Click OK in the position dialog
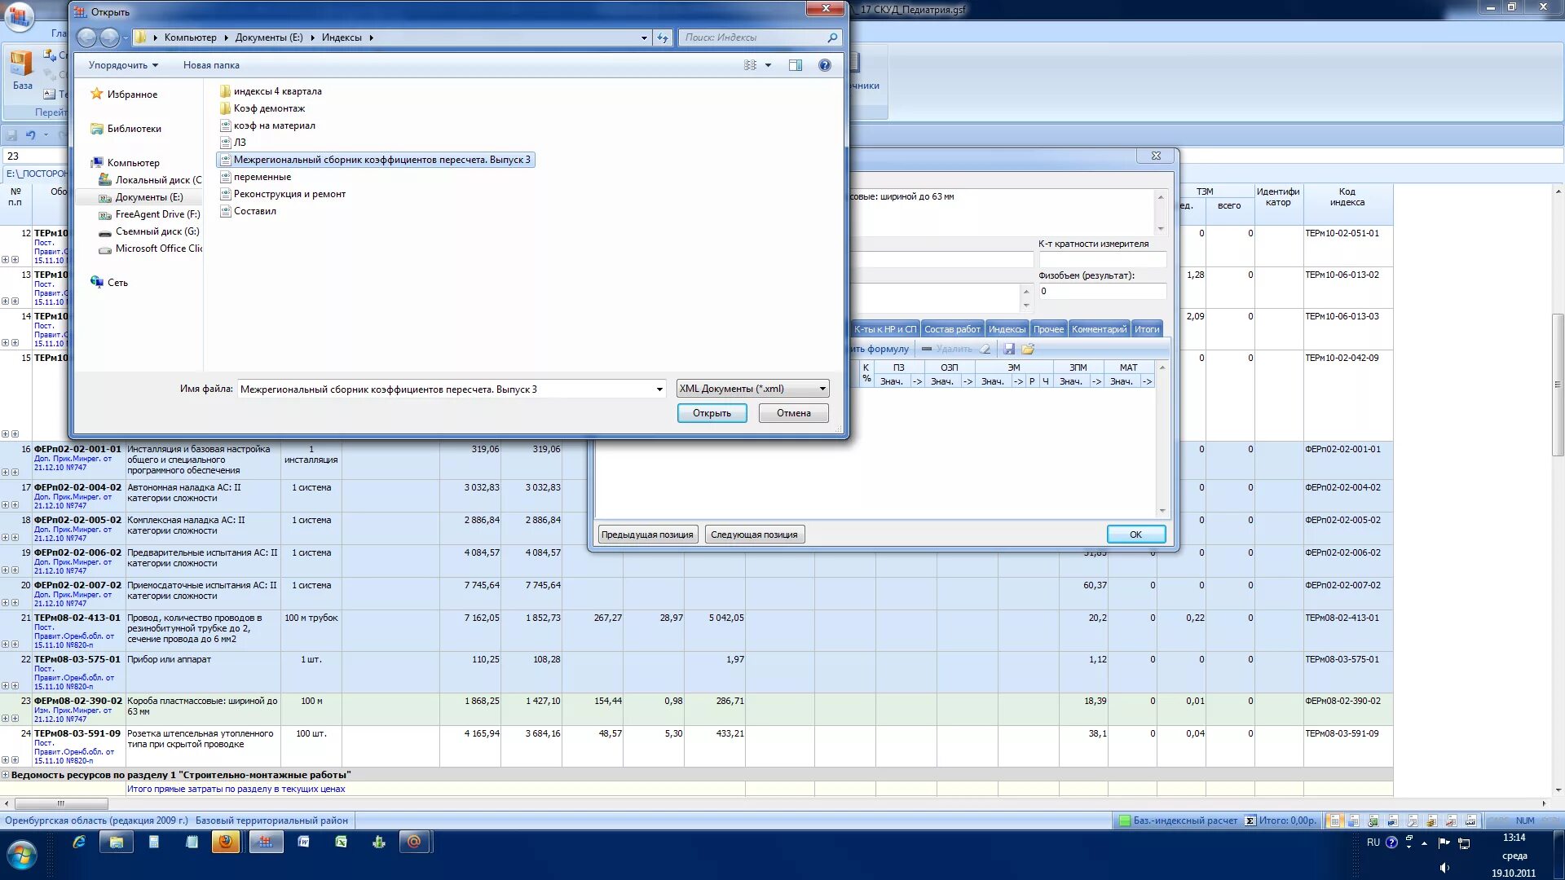Viewport: 1565px width, 880px height. point(1135,535)
